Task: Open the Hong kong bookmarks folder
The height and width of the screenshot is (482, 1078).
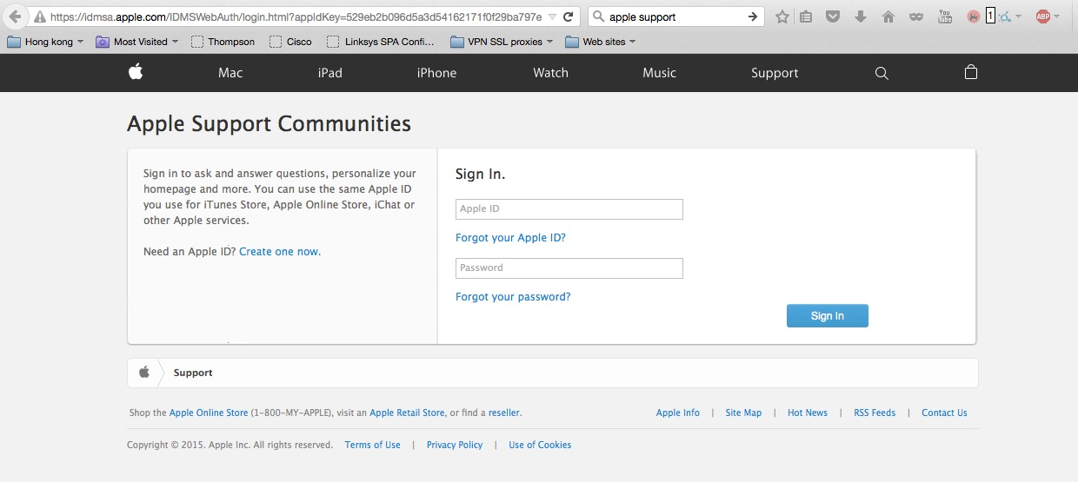Action: point(45,42)
